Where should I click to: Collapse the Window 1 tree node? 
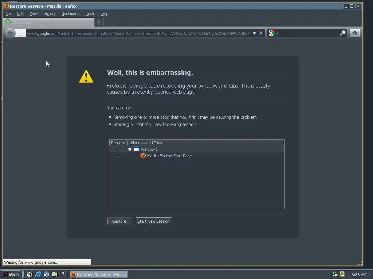pos(130,149)
